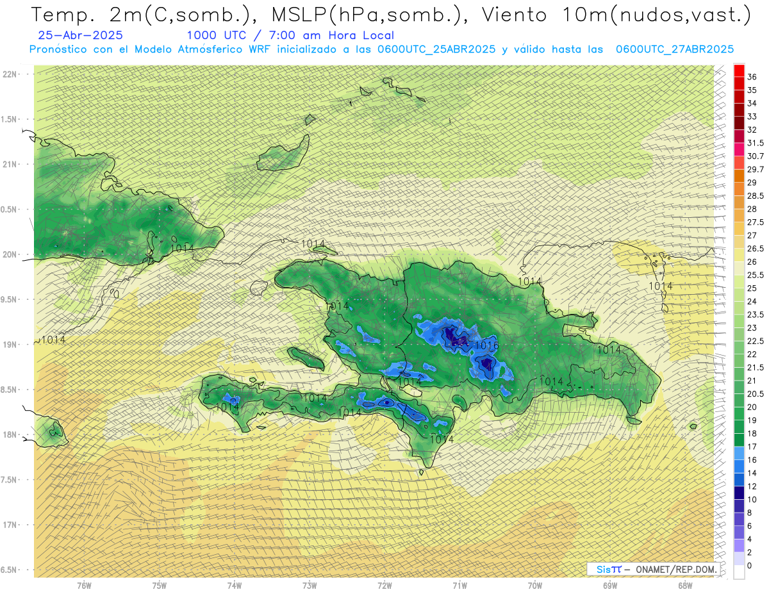Click the white legend swatch below 0
The width and height of the screenshot is (769, 594).
[x=739, y=572]
